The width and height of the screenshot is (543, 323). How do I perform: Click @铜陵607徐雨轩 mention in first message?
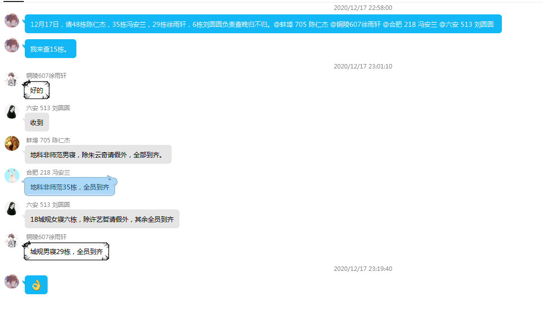point(355,24)
